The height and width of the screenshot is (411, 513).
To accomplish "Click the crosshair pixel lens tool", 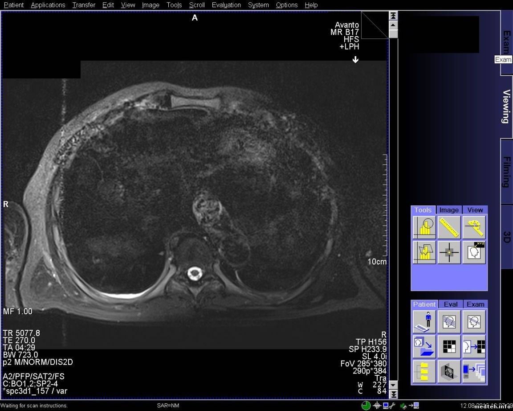I will [x=449, y=252].
